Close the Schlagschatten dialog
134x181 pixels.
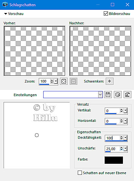click(127, 5)
